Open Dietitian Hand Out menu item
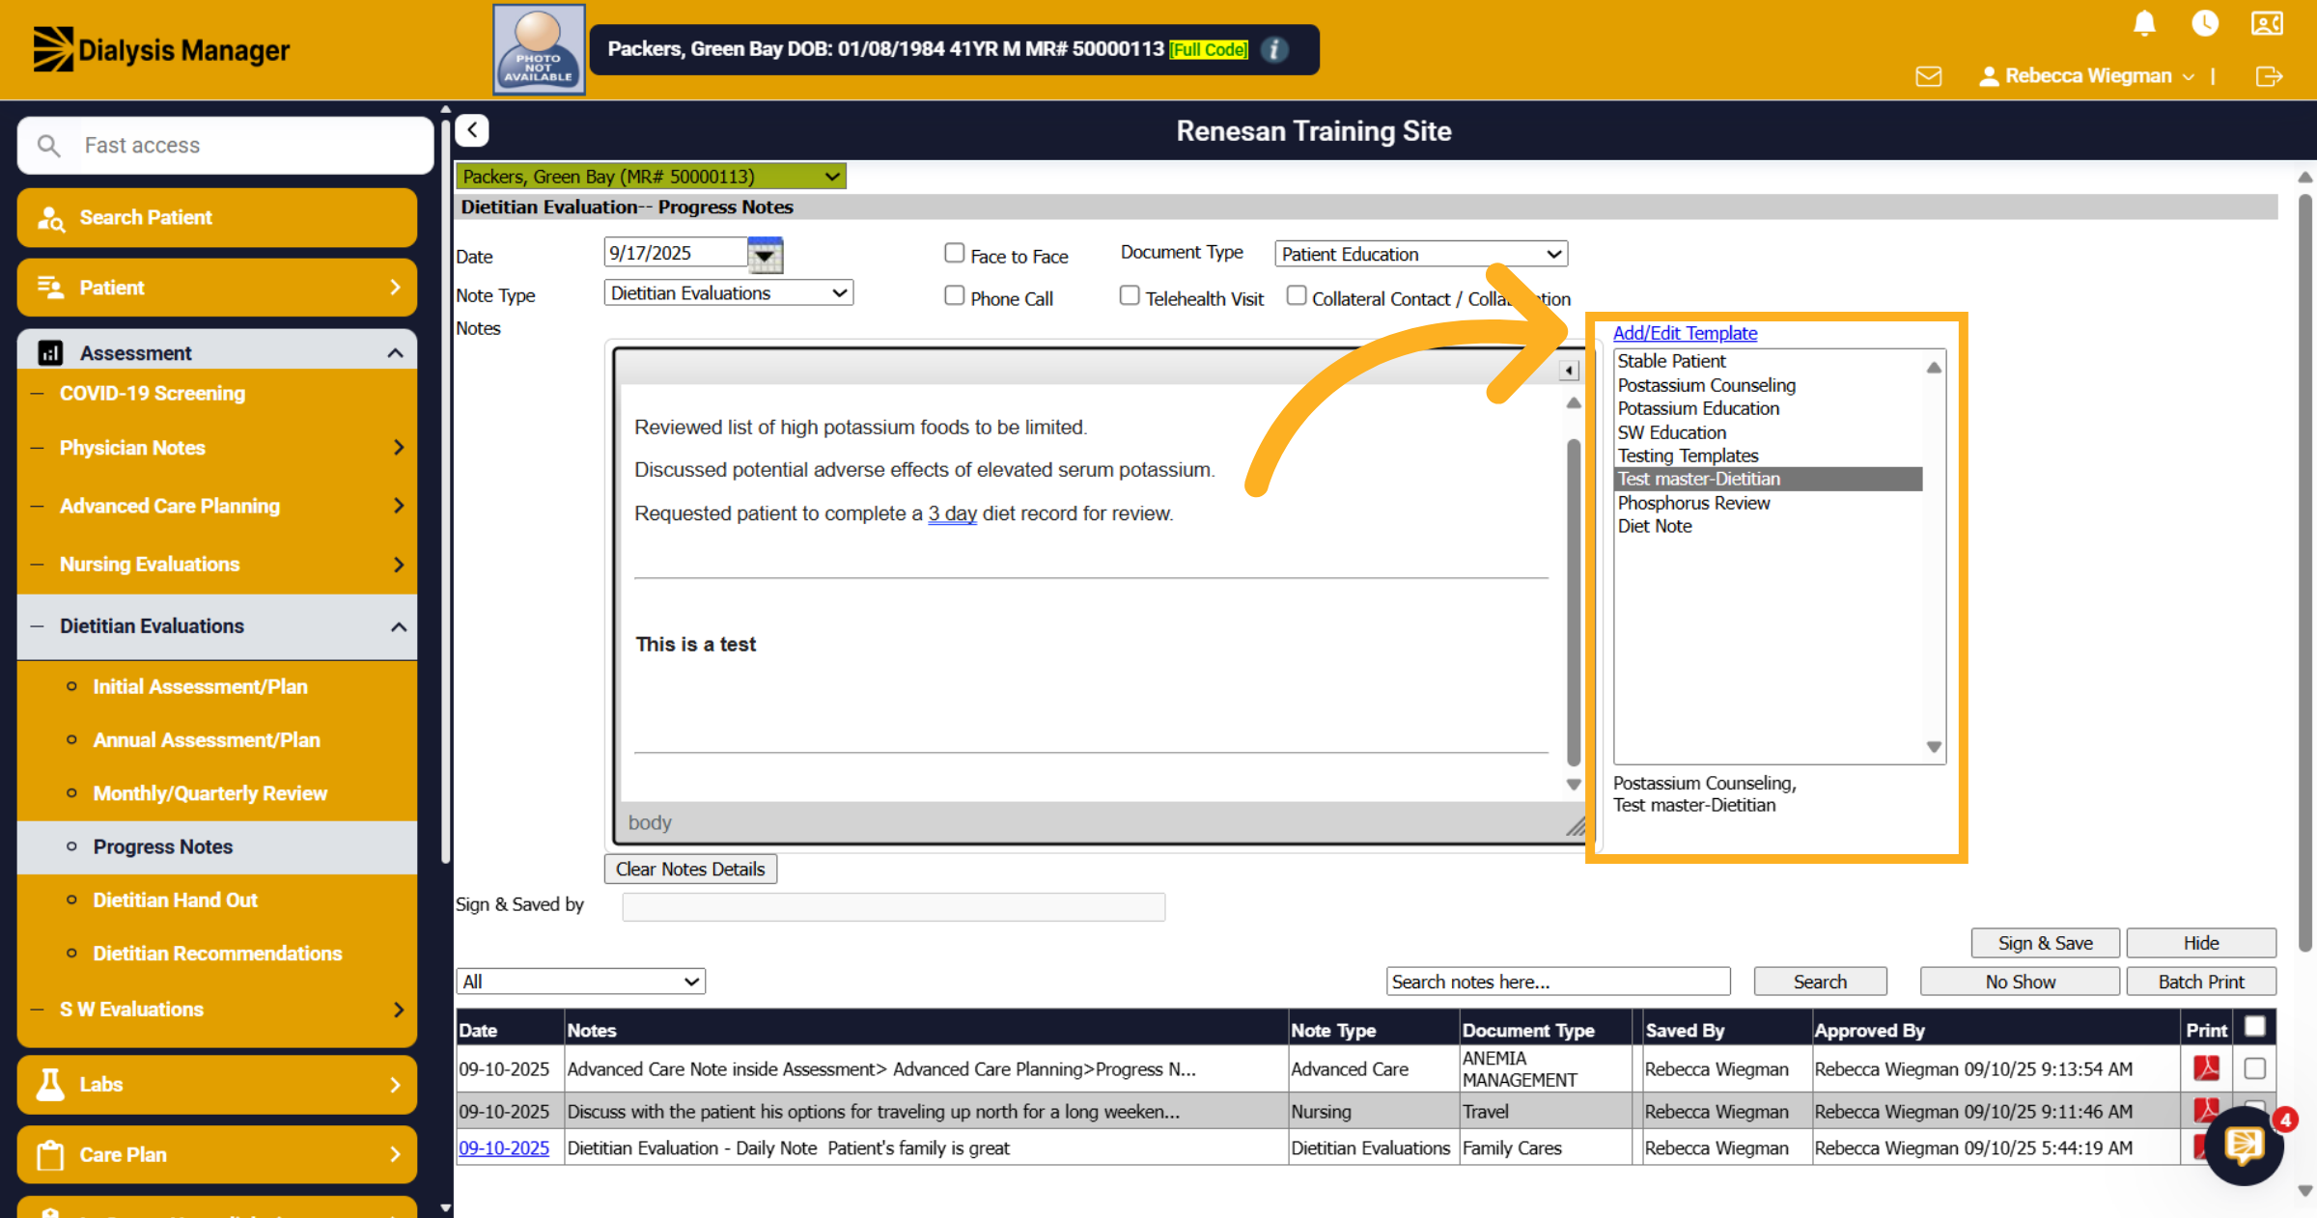The width and height of the screenshot is (2317, 1218). pos(217,900)
